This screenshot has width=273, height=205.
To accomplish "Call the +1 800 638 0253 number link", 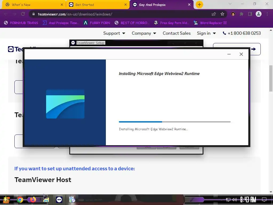I will click(242, 33).
